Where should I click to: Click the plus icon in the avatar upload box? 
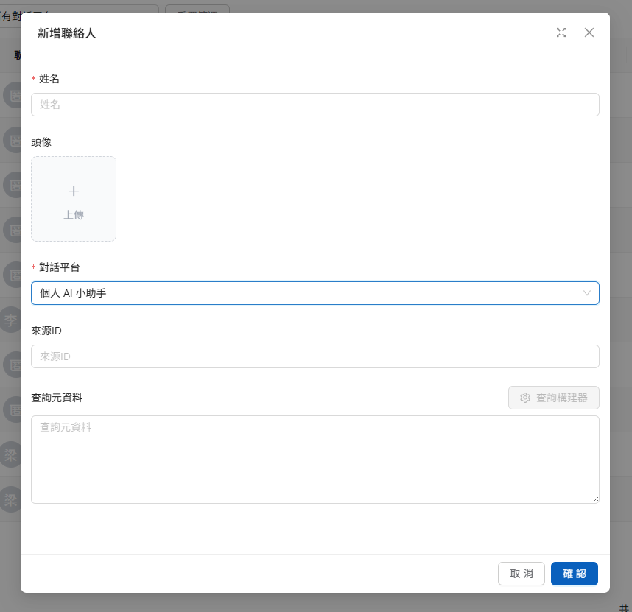pos(74,191)
